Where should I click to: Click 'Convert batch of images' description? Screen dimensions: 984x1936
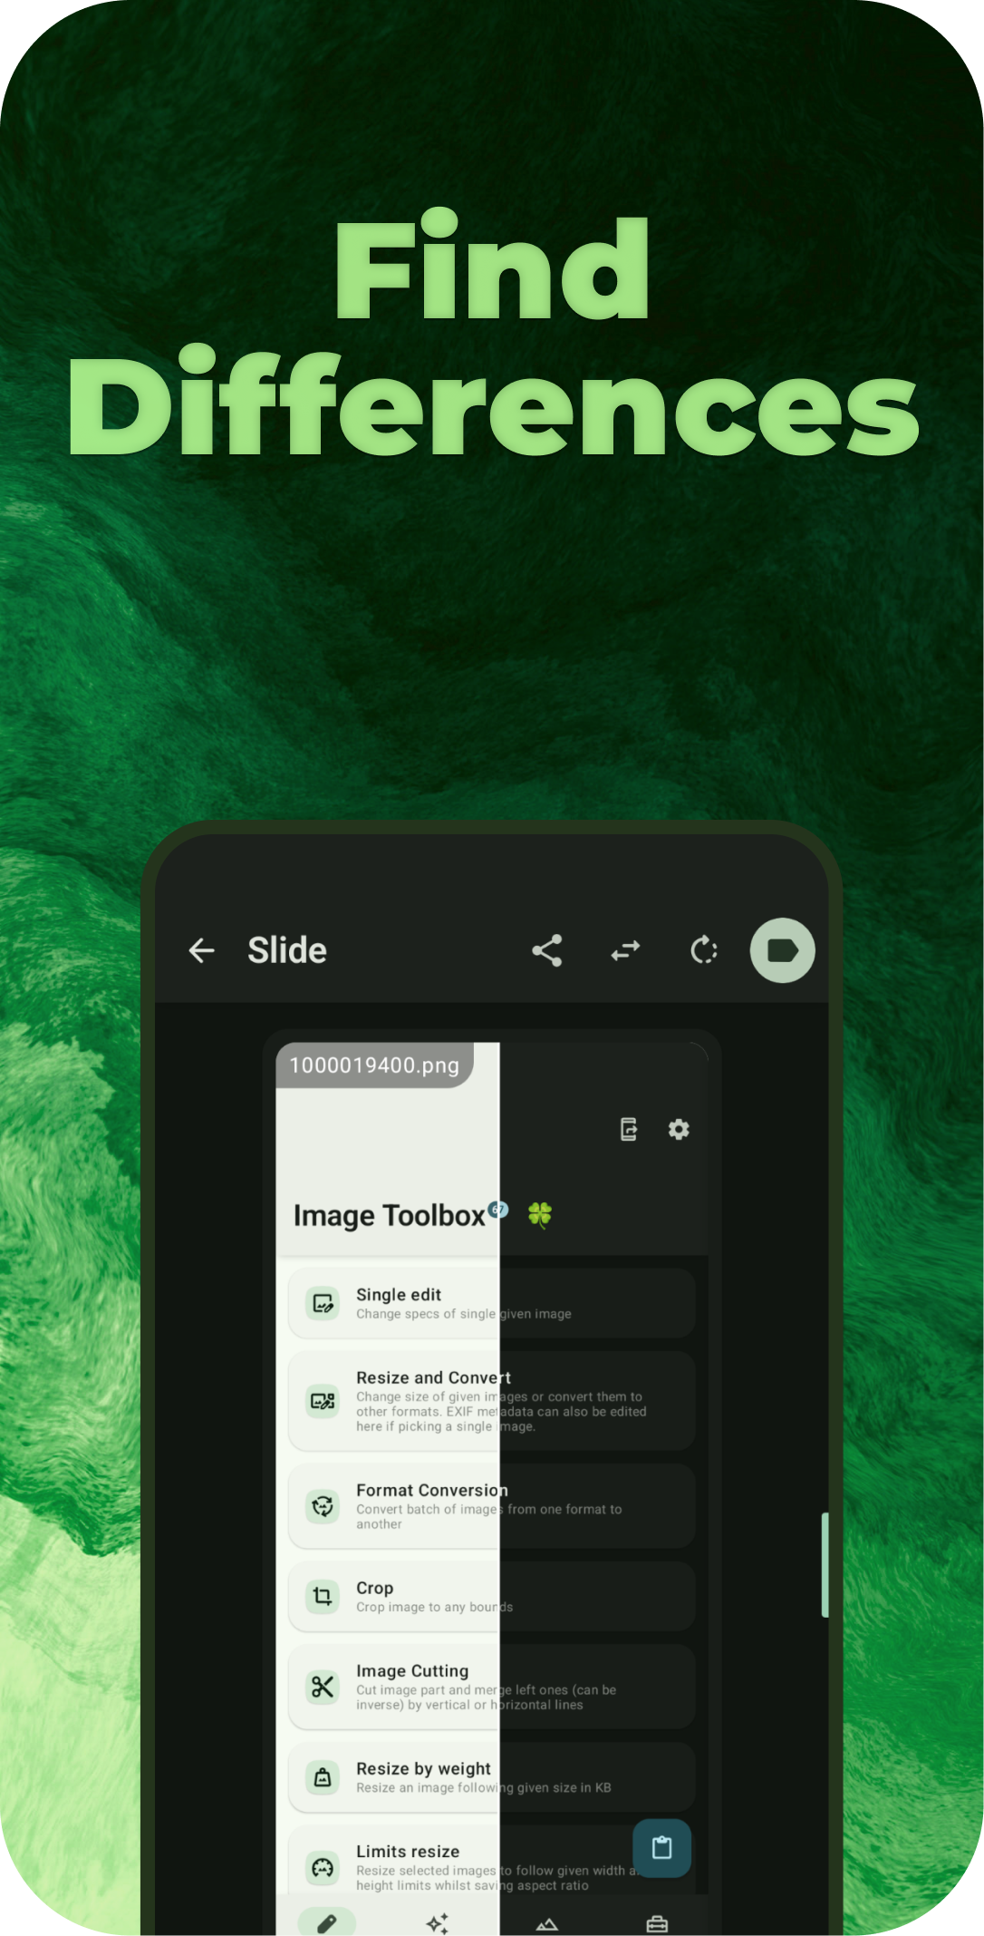click(488, 1516)
